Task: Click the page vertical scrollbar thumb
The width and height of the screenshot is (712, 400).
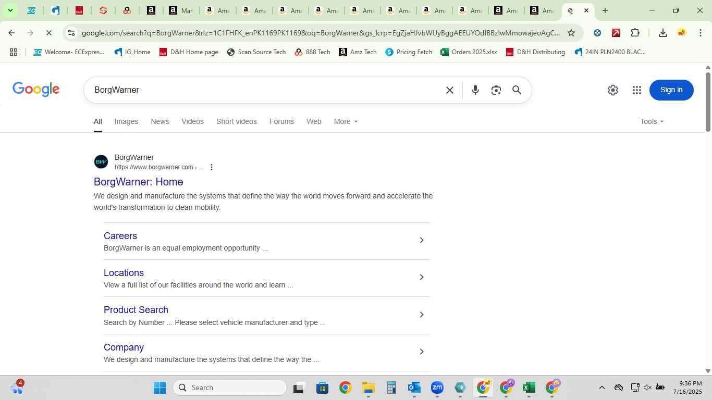Action: [x=708, y=102]
